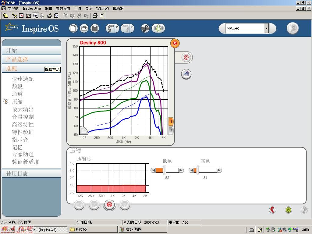
Task: Go to 最大输出 in the sidebar
Action: (x=23, y=109)
